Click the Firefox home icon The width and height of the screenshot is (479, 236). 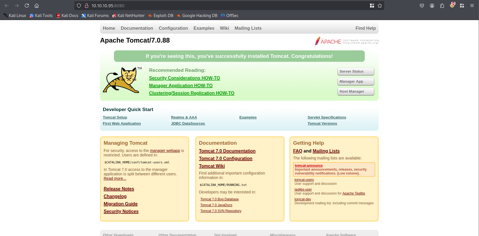pos(37,6)
